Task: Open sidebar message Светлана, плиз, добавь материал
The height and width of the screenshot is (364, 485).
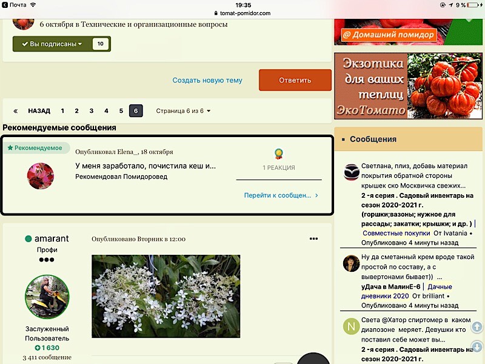Action: (x=414, y=175)
